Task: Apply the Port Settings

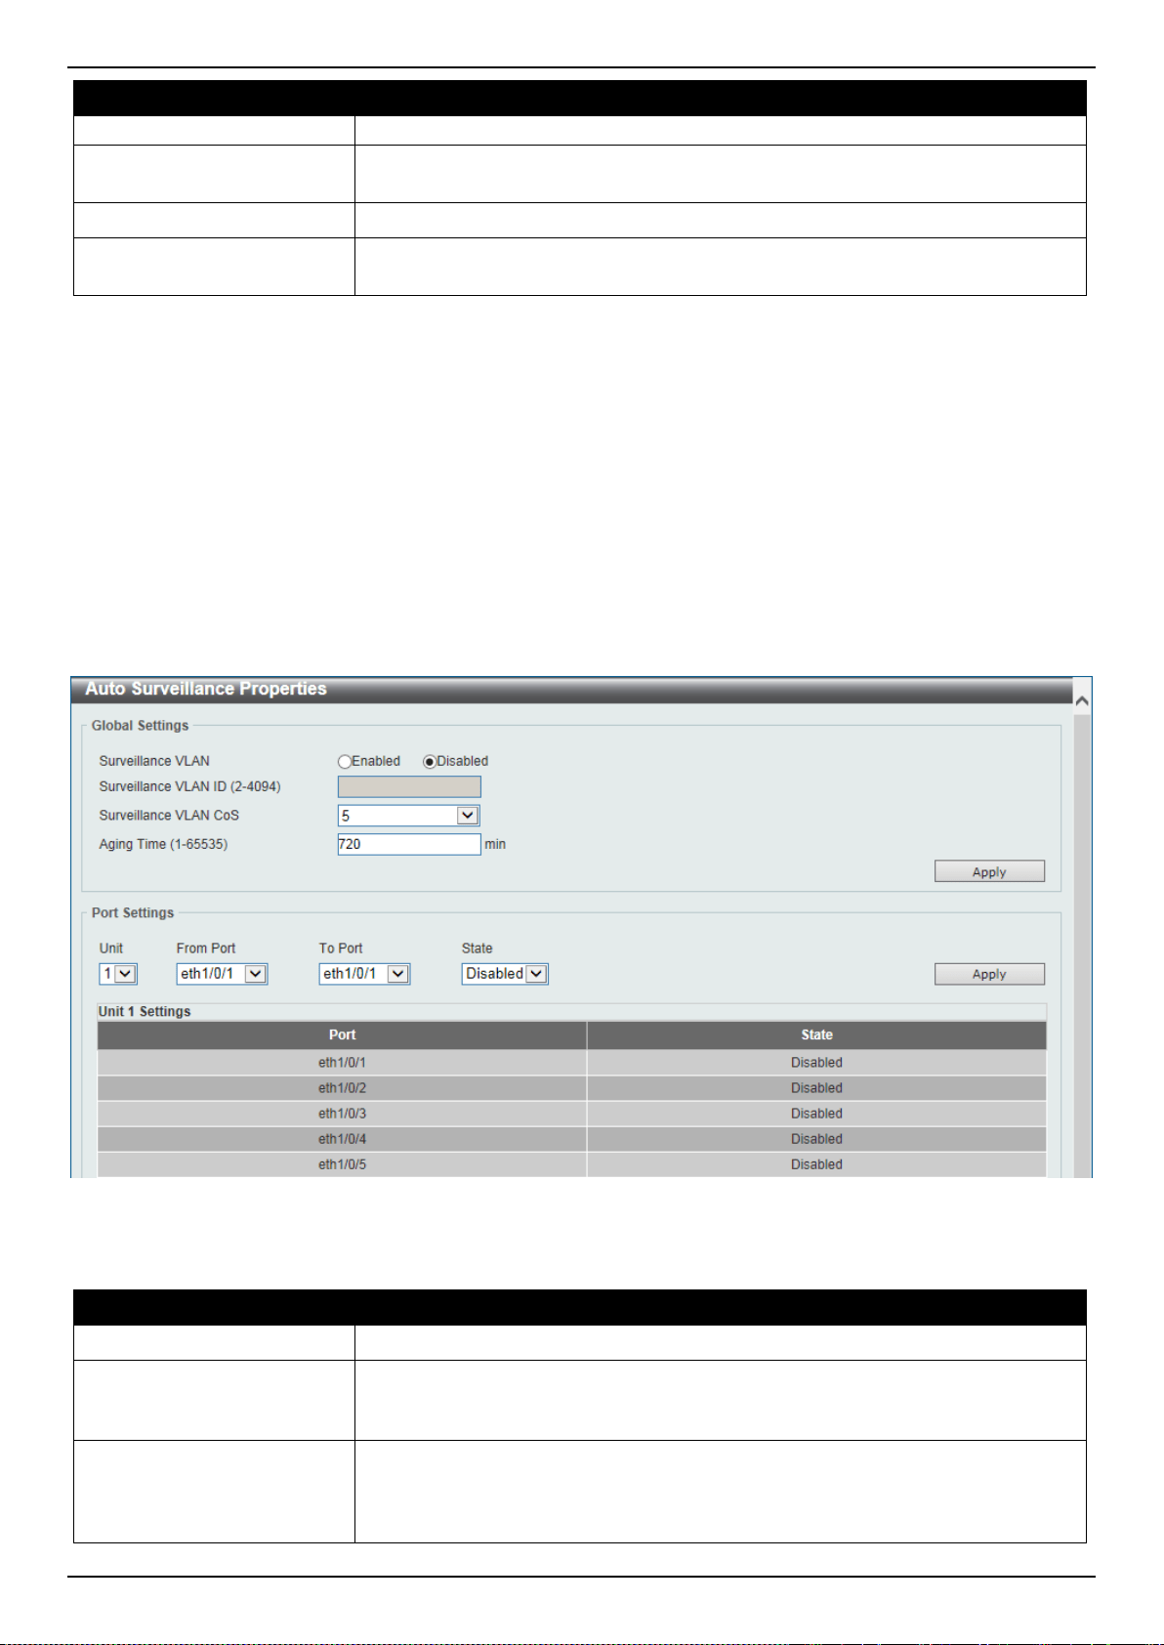Action: [989, 974]
